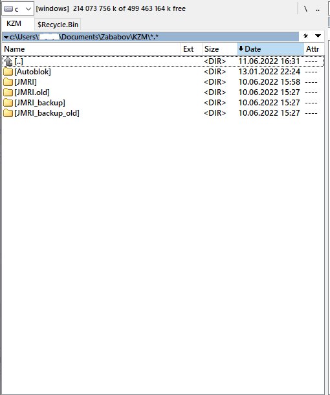330x395 pixels.
Task: Select the [JMRI_backup] folder name
Action: [x=40, y=103]
